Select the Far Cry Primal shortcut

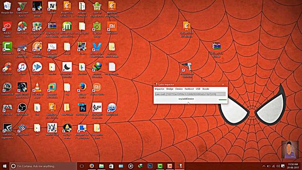pos(67,131)
